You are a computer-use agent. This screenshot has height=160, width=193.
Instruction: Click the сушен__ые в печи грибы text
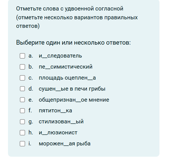(x=72, y=89)
